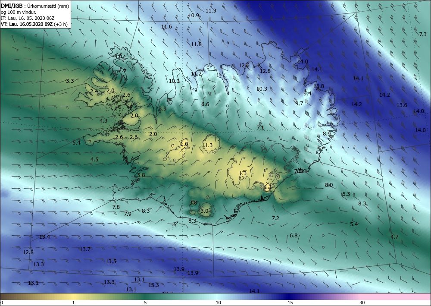Click the legend tick label '15'
431x306 pixels.
click(290, 303)
